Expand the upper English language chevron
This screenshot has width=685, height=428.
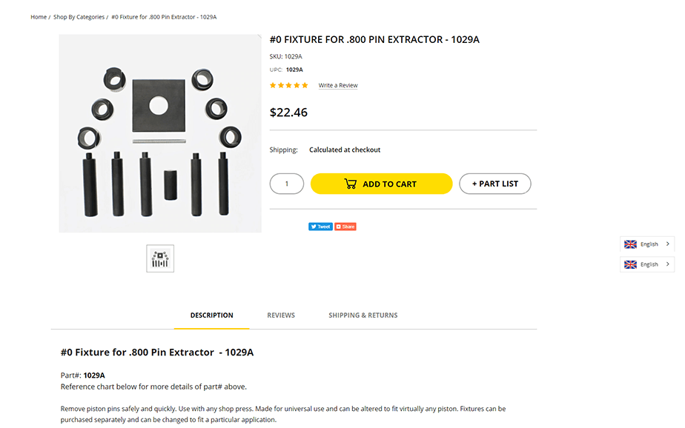(x=667, y=244)
